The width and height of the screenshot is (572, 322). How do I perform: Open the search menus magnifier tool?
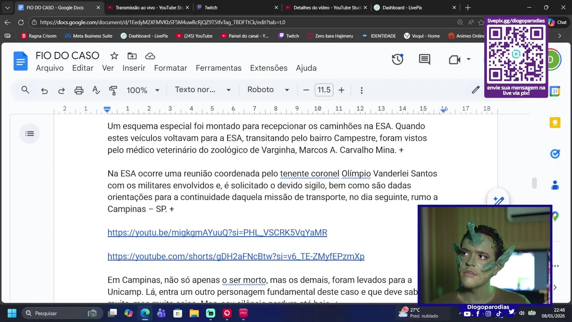tap(25, 90)
